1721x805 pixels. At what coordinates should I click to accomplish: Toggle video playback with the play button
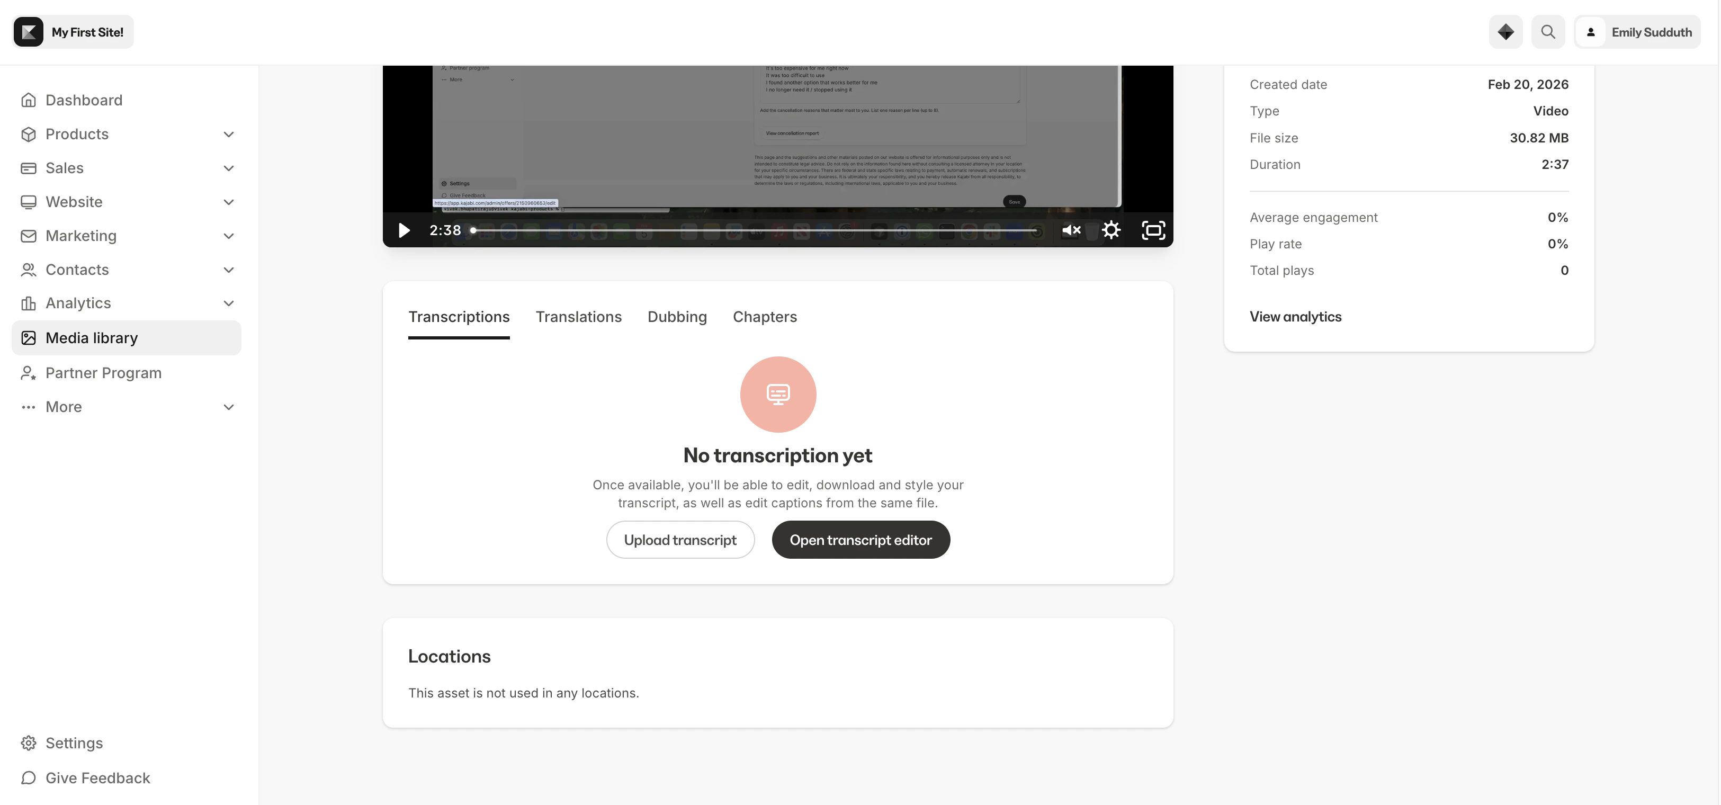(404, 230)
